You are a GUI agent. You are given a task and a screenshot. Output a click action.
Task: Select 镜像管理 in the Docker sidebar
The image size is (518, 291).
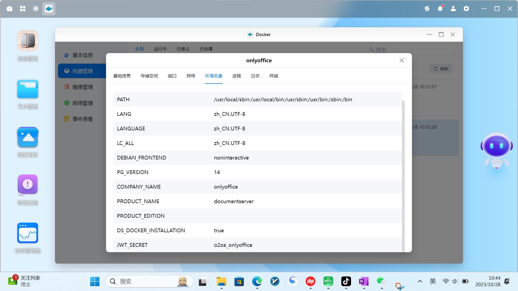click(83, 87)
